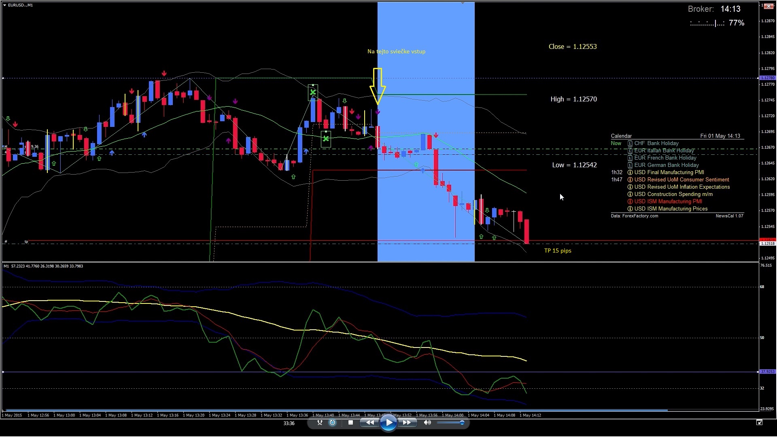
Task: Mute the player volume speaker icon
Action: (427, 423)
